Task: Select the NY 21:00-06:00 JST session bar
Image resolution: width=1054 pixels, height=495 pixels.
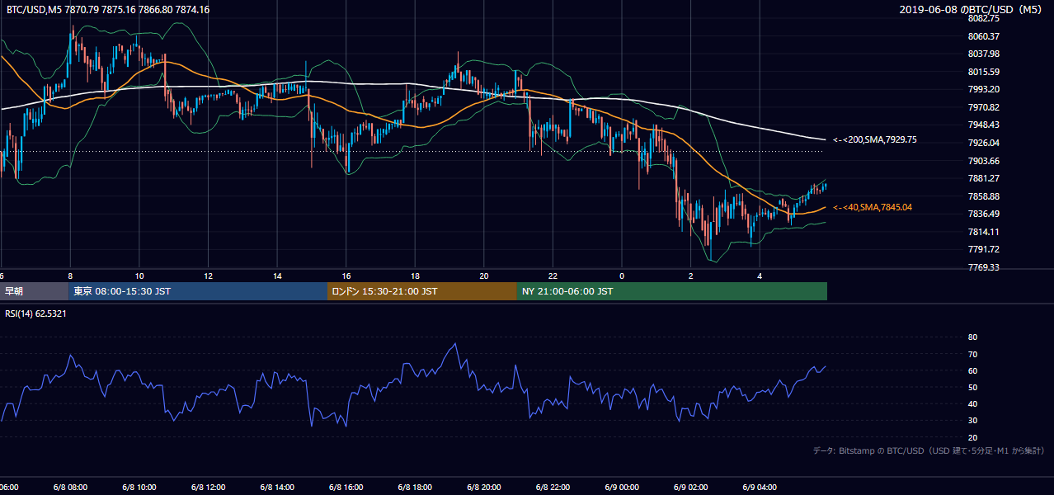Action: (672, 291)
